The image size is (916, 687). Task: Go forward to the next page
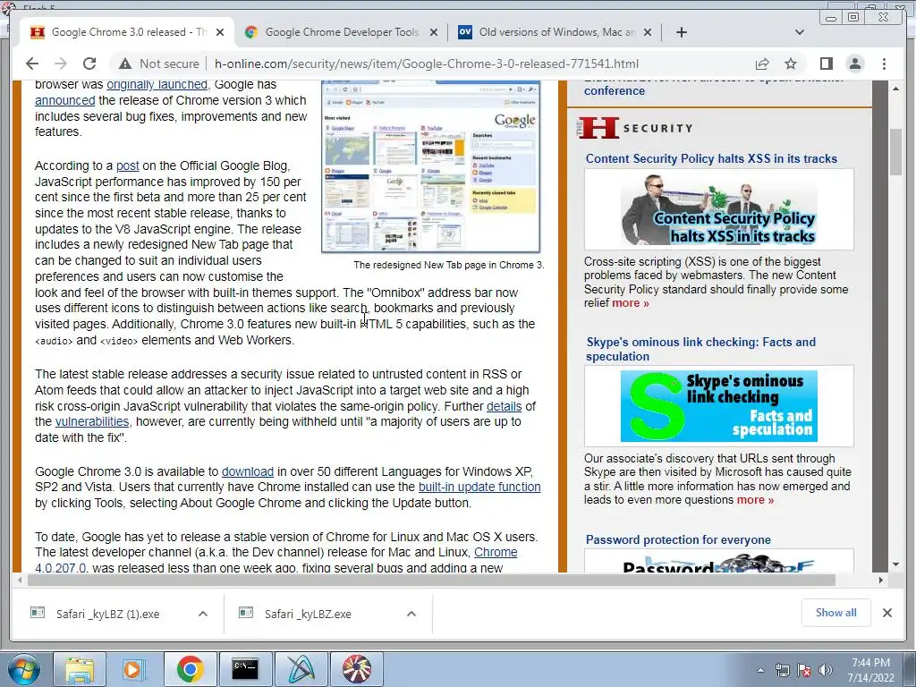point(61,64)
